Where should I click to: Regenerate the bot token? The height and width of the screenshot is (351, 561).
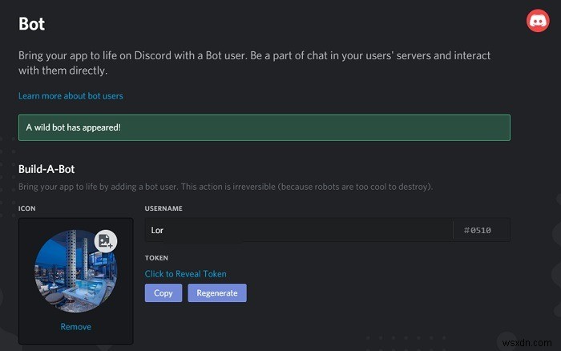click(x=217, y=292)
